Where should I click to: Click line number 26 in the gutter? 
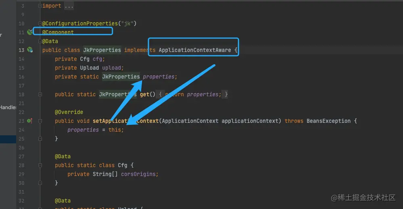pyautogui.click(x=22, y=147)
